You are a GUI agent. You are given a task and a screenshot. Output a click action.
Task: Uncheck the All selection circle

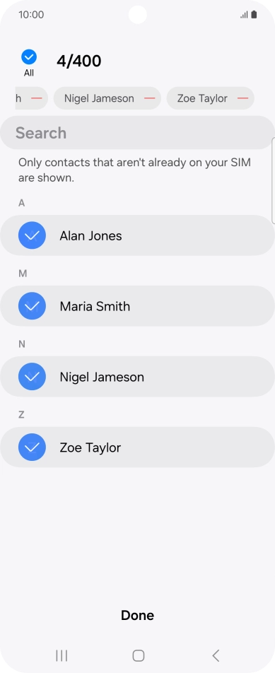(29, 57)
